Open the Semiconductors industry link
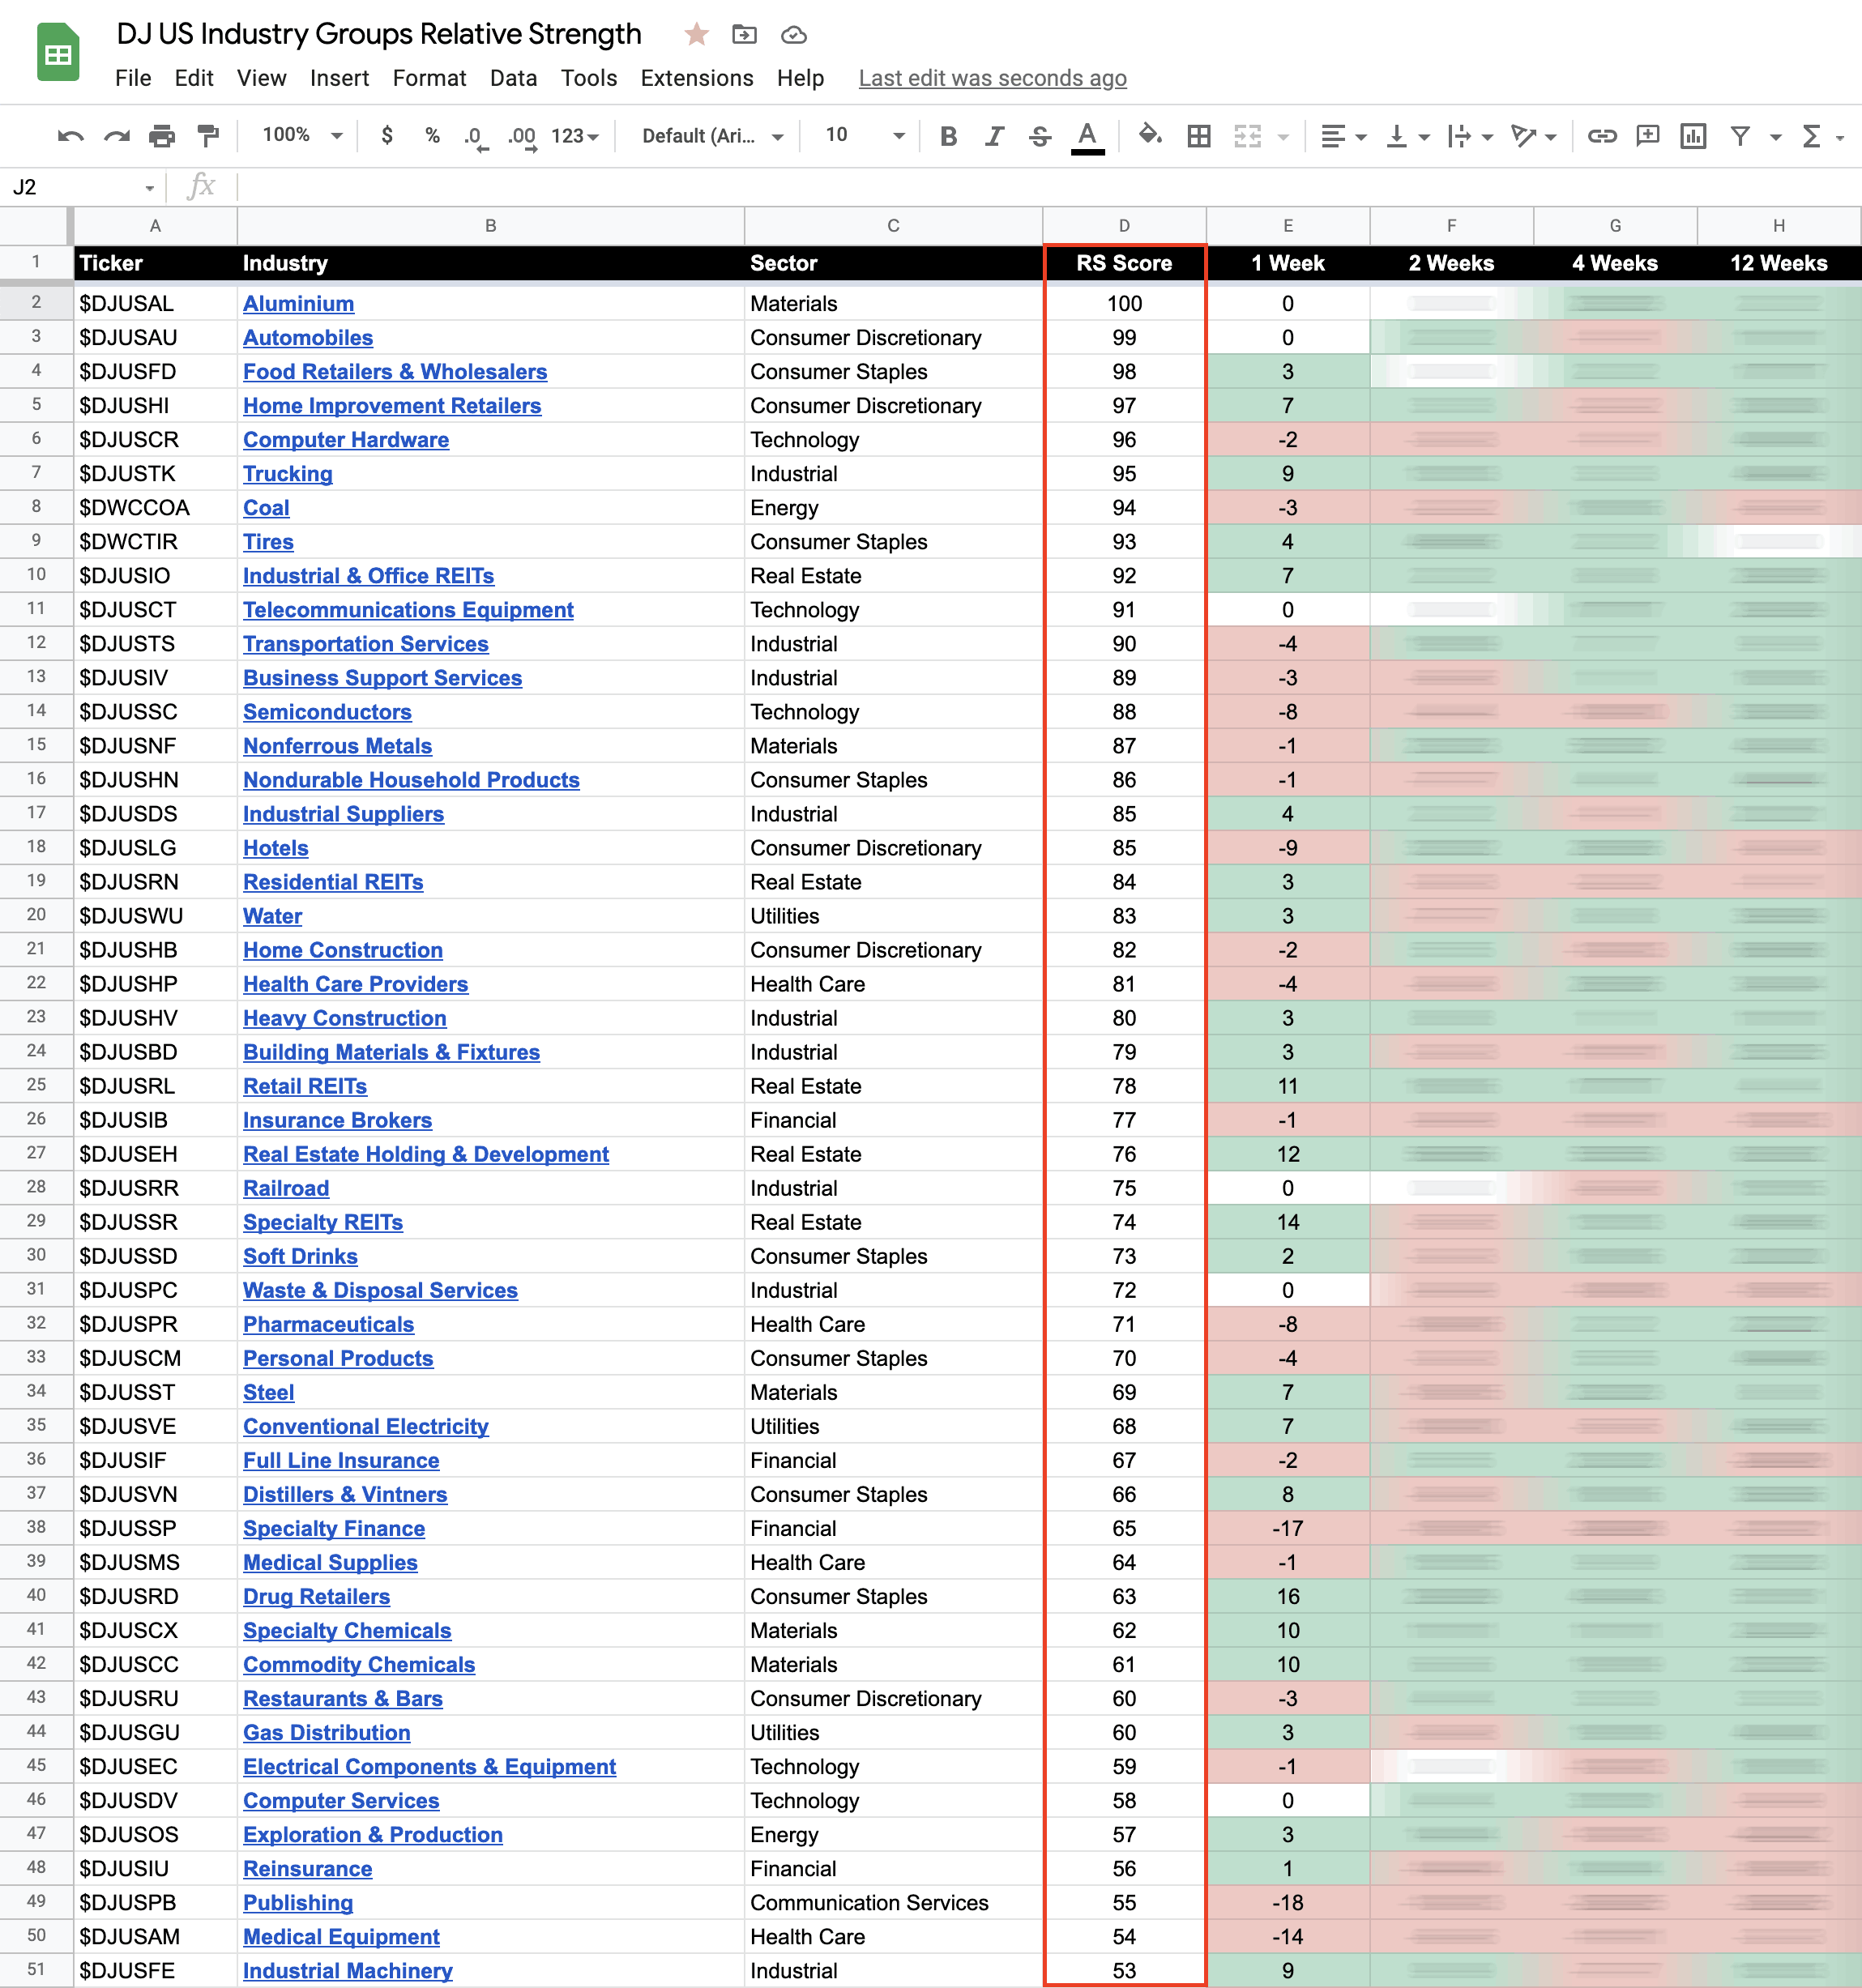 point(327,712)
